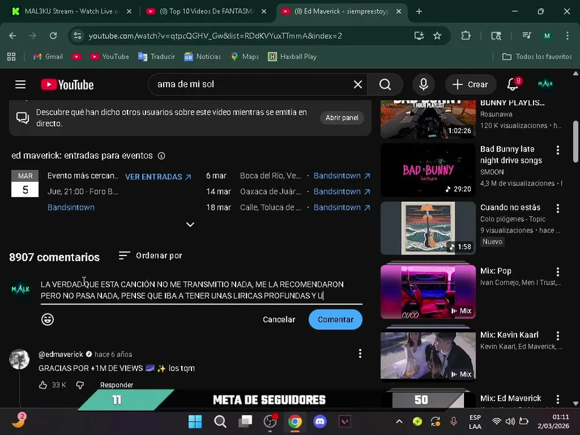The height and width of the screenshot is (435, 580).
Task: Open Traducir bookmark
Action: tap(156, 57)
